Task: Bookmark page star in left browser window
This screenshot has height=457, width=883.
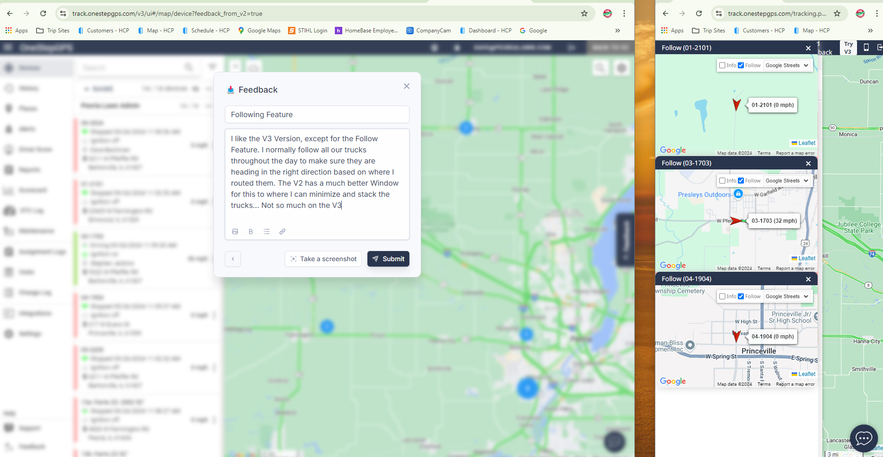Action: tap(584, 13)
